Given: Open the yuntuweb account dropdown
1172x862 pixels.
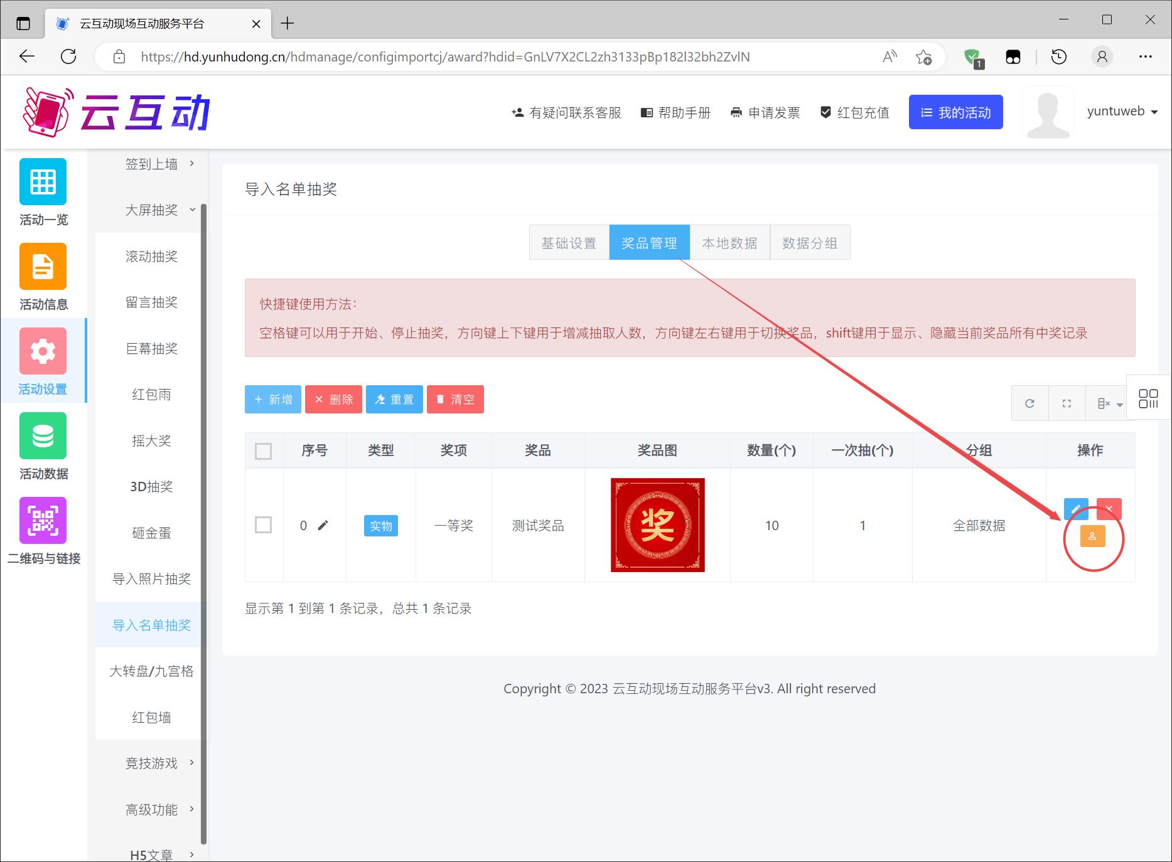Looking at the screenshot, I should click(x=1122, y=112).
